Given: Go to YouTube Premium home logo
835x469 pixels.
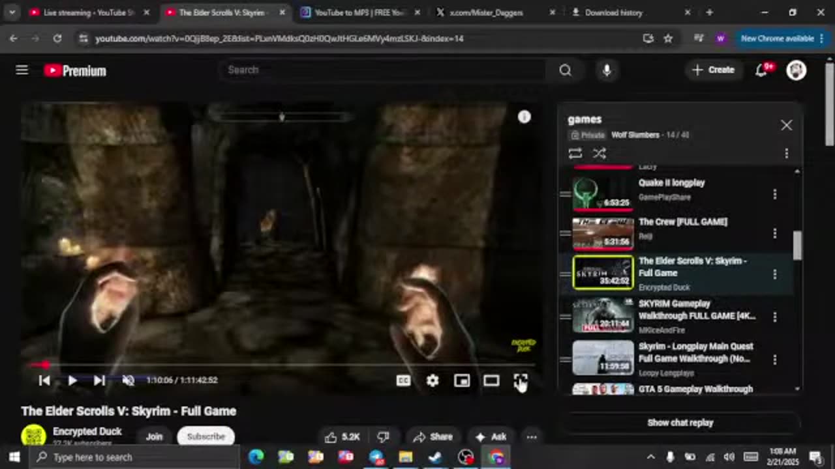Looking at the screenshot, I should [75, 70].
